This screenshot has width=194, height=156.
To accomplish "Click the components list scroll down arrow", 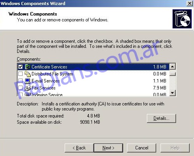I will tap(173, 93).
